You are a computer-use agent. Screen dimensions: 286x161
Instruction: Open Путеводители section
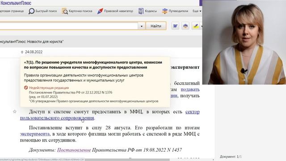(x=175, y=11)
